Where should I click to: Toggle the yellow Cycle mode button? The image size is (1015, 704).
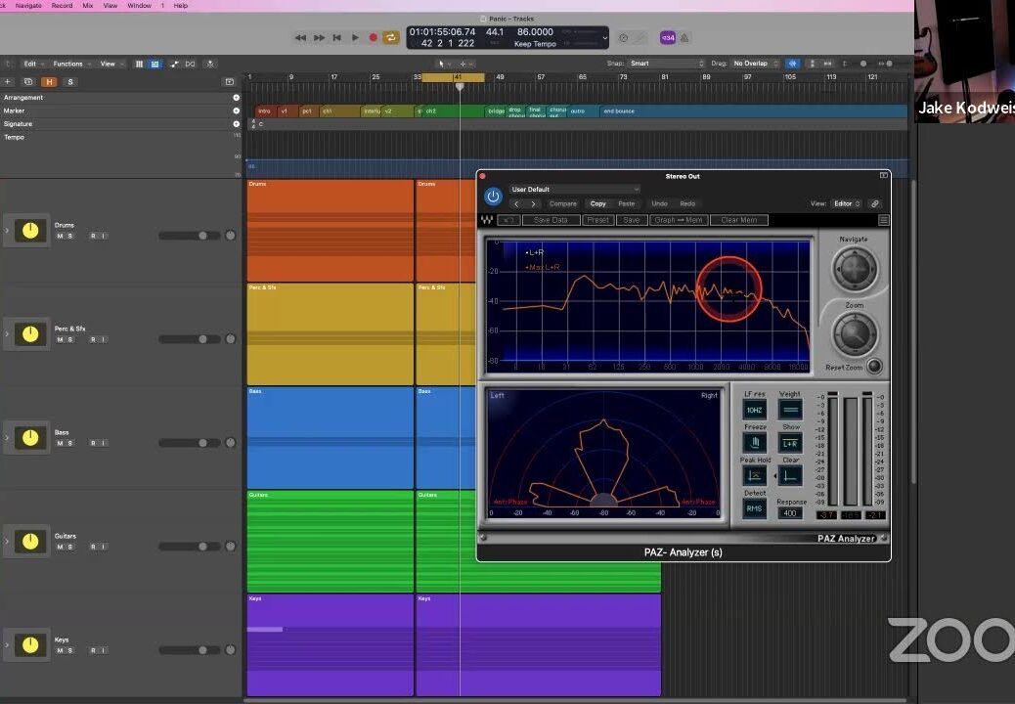tap(390, 37)
